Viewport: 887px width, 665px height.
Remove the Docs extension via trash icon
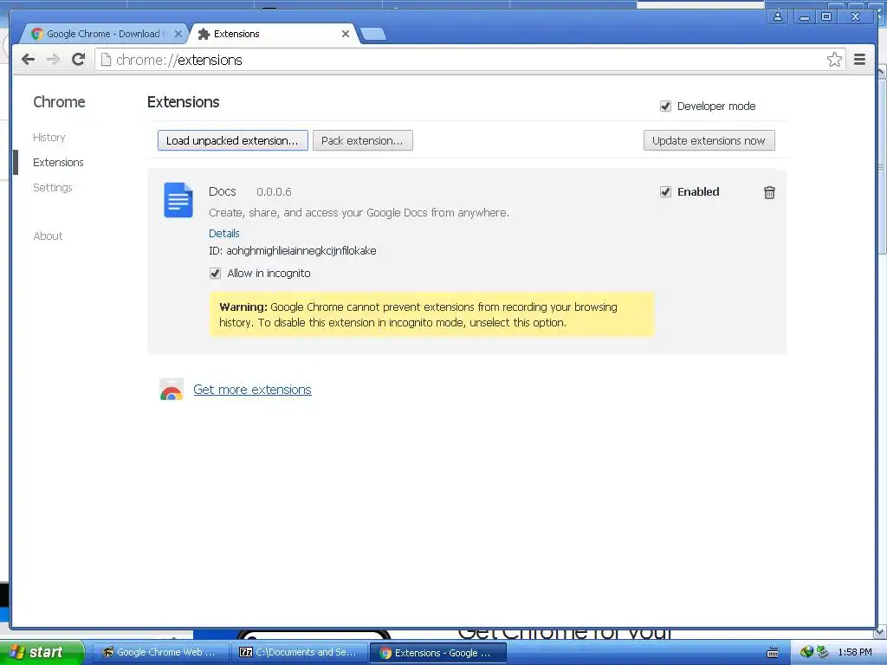(x=769, y=192)
